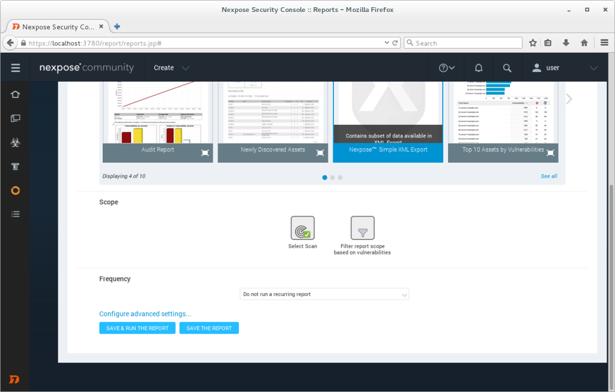Open the report frequency dropdown
615x392 pixels.
(x=324, y=294)
